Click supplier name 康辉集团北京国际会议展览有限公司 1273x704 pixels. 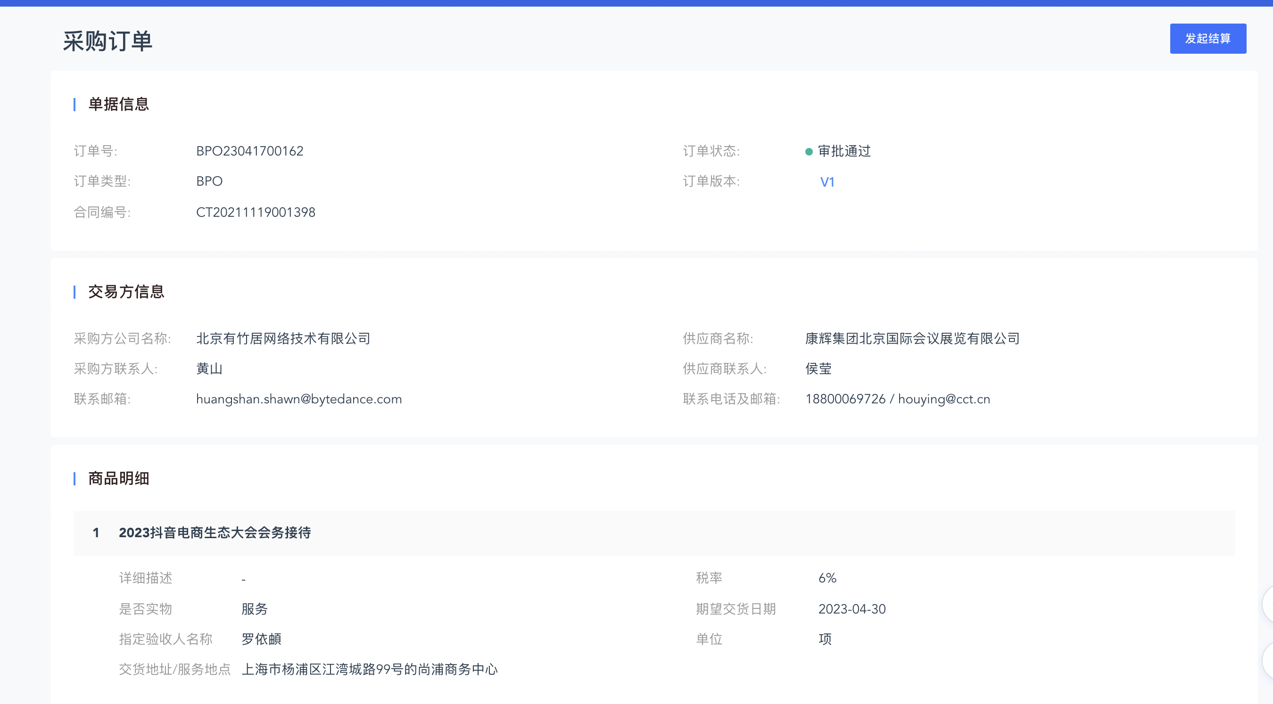912,338
